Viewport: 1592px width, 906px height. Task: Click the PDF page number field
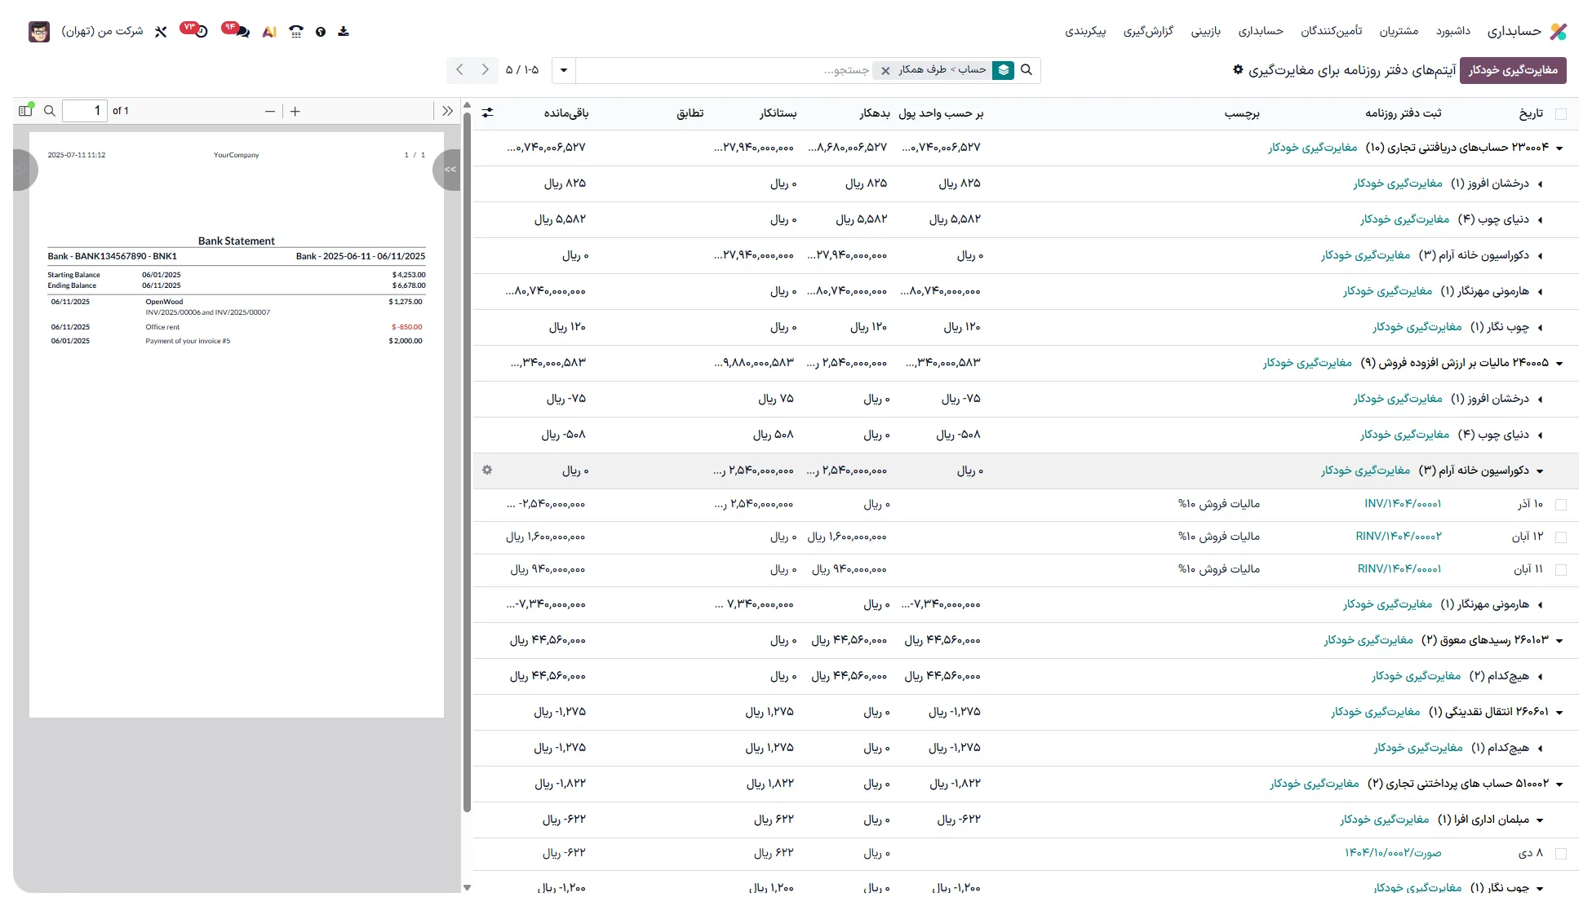click(85, 111)
